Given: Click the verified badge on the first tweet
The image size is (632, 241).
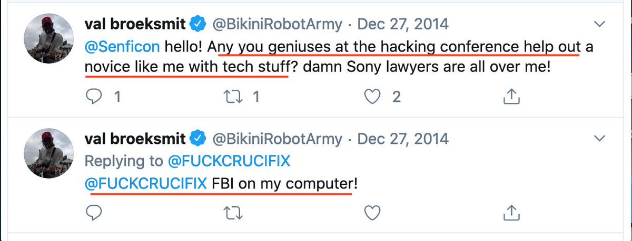Looking at the screenshot, I should click(x=197, y=24).
